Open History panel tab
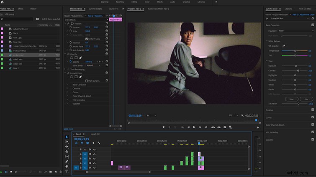 pyautogui.click(x=33, y=9)
